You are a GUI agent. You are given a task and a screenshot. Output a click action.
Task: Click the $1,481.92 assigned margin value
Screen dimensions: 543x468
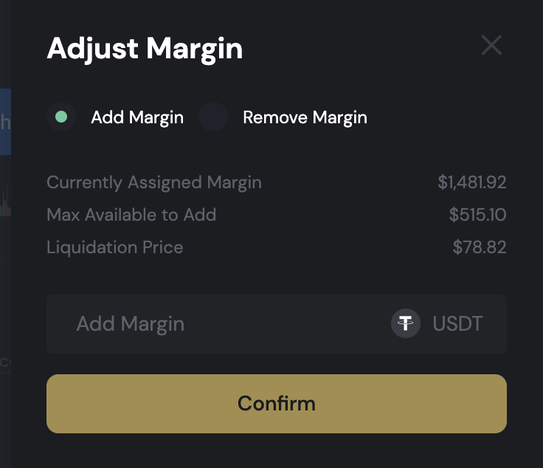click(x=471, y=182)
